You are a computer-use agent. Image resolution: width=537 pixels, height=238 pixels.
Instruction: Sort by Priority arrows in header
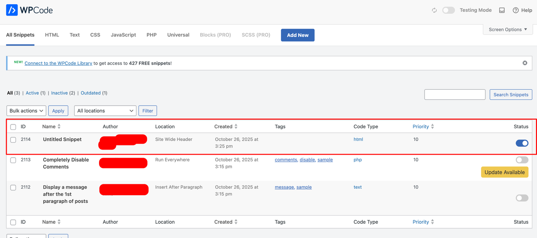pyautogui.click(x=433, y=127)
